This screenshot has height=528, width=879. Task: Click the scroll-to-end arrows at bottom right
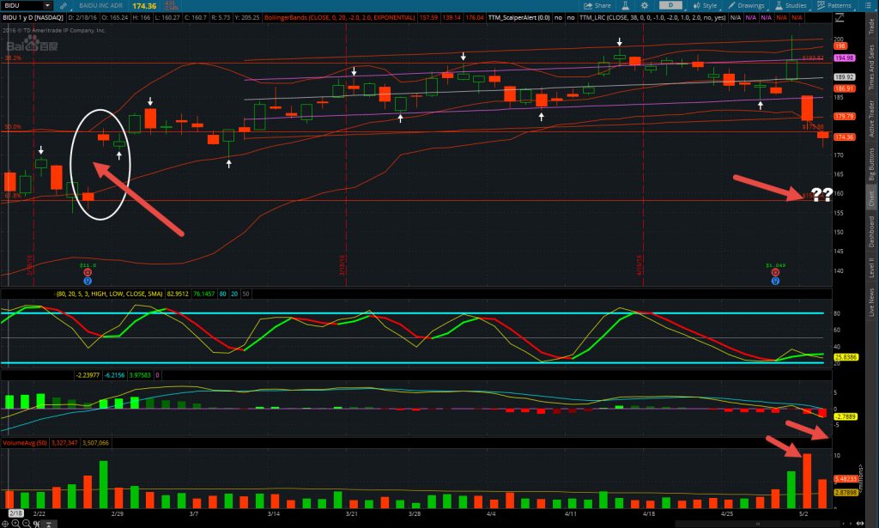[x=860, y=524]
